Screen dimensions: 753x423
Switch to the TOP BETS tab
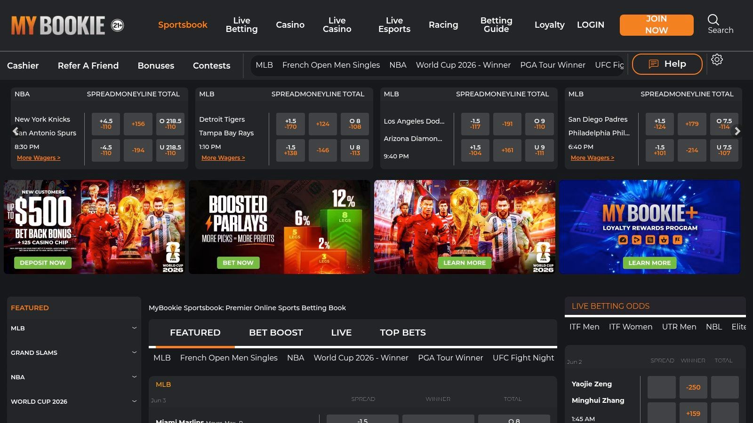coord(403,333)
